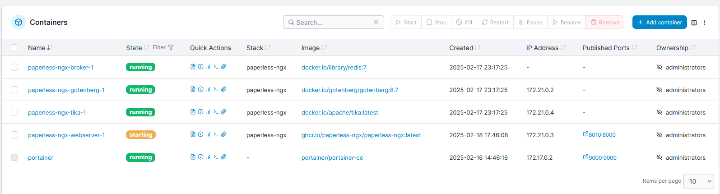Click the Kill button in toolbar
The width and height of the screenshot is (720, 194).
(464, 22)
